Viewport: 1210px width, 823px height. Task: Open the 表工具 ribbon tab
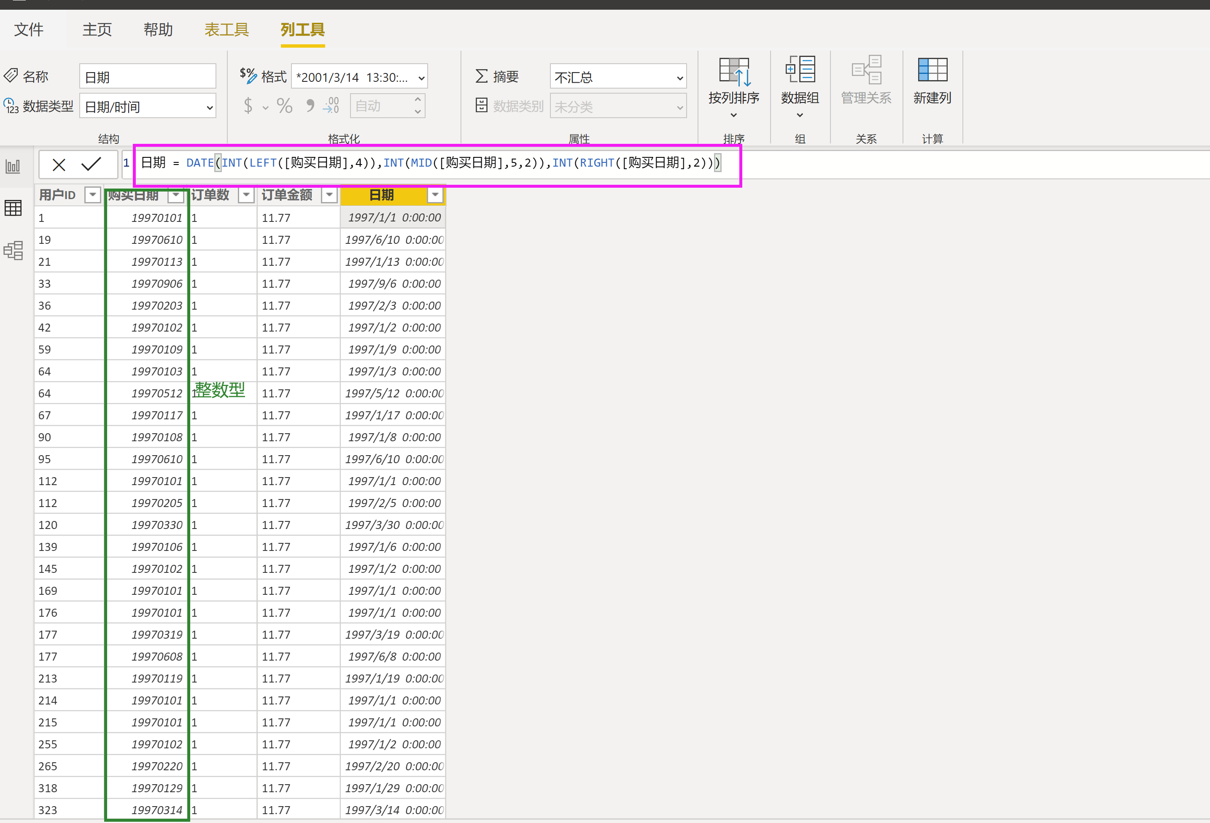click(226, 30)
